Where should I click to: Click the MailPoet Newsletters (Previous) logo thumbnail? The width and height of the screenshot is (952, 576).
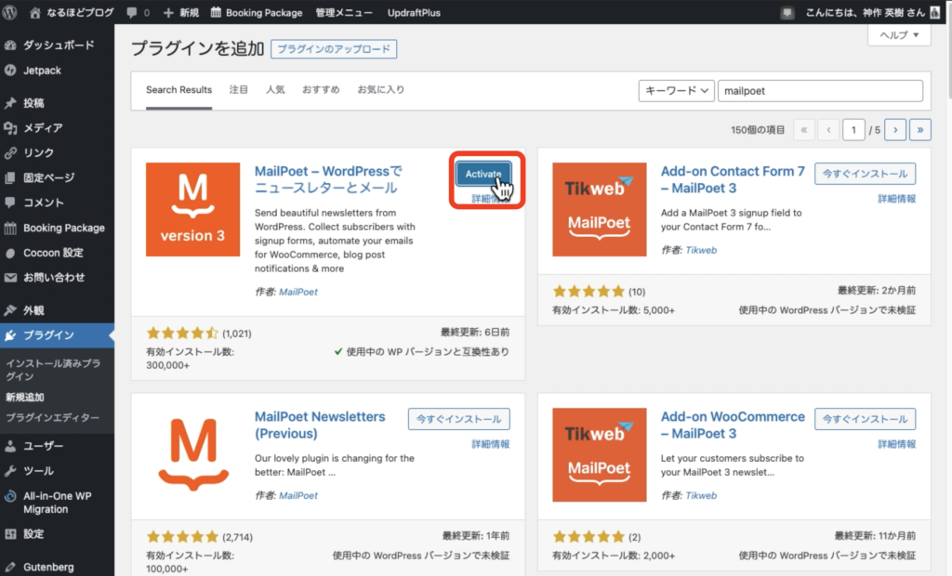point(193,454)
